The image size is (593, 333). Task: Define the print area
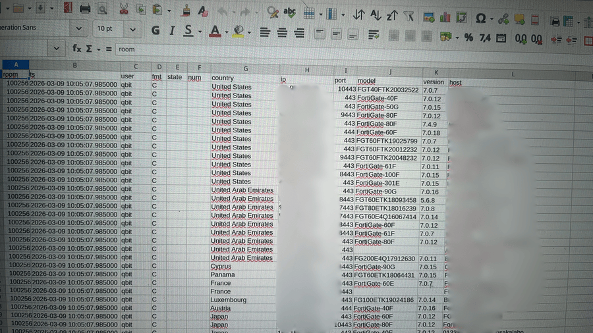(x=555, y=21)
